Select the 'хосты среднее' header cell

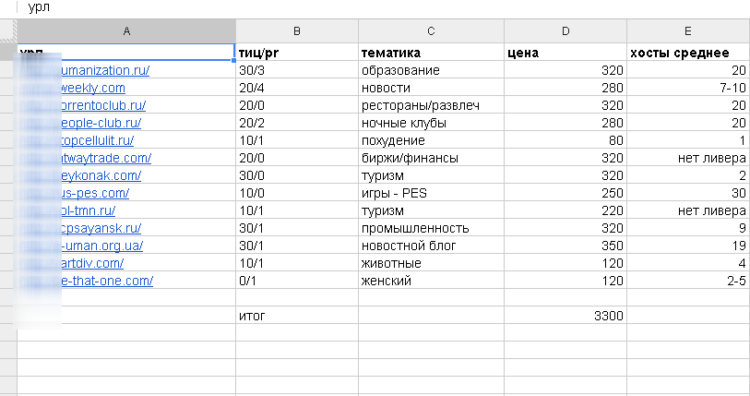point(687,53)
